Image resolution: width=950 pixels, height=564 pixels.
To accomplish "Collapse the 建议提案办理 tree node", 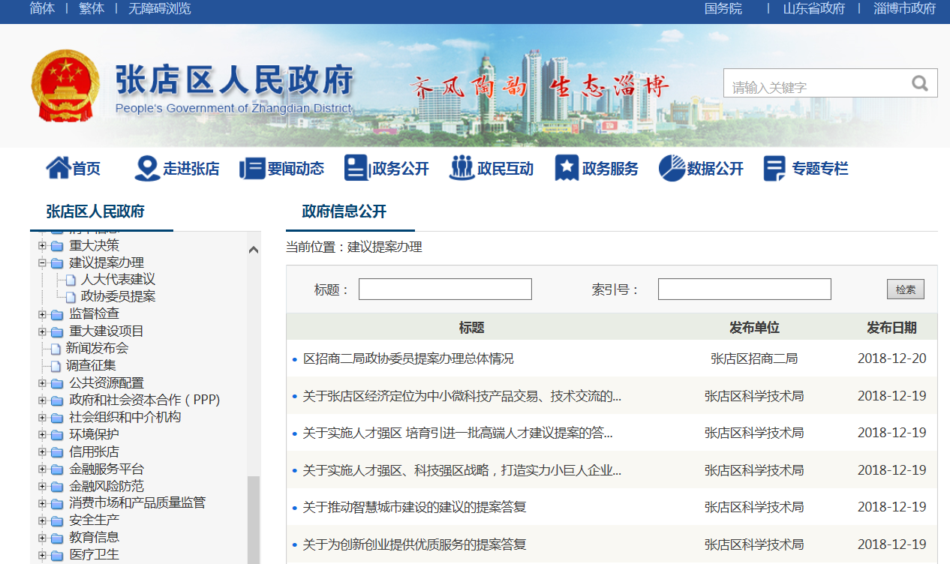I will pyautogui.click(x=43, y=263).
